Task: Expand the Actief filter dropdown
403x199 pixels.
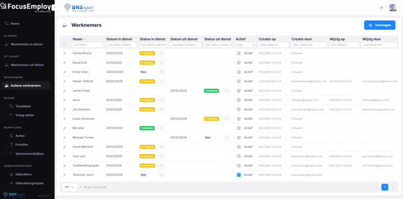Action: click(x=246, y=45)
